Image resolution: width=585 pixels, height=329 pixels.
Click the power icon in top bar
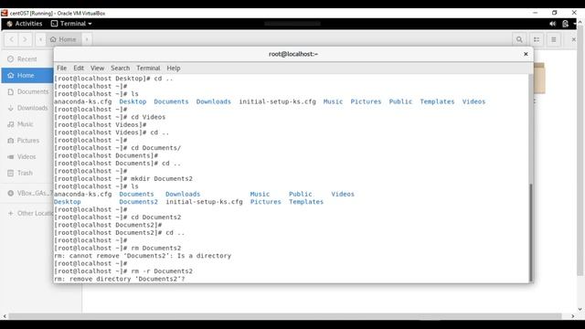565,24
